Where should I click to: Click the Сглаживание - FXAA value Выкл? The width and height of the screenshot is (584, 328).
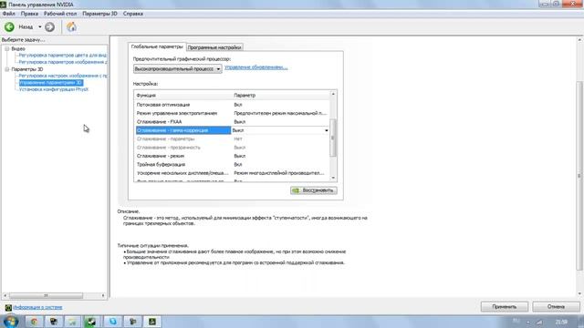coord(239,122)
